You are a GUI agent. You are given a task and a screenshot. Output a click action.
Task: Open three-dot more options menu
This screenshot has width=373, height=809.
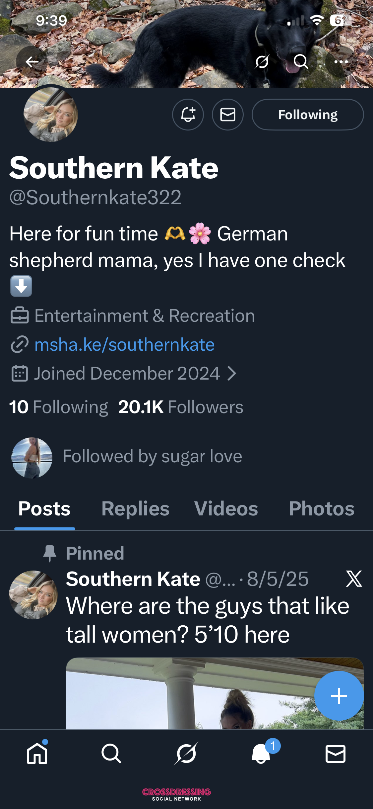tap(341, 62)
